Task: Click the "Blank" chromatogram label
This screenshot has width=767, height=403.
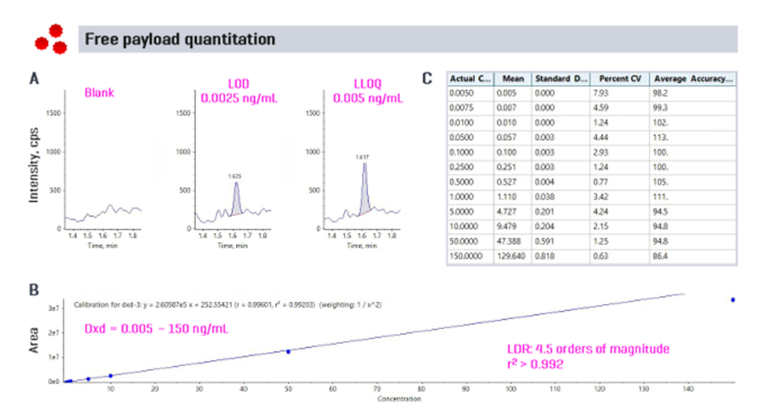Action: tap(99, 93)
